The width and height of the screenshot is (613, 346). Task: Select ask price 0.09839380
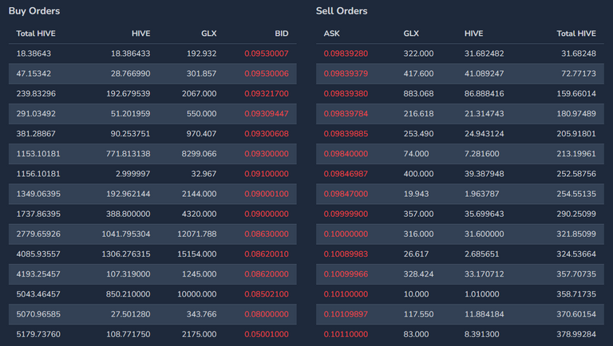point(346,94)
